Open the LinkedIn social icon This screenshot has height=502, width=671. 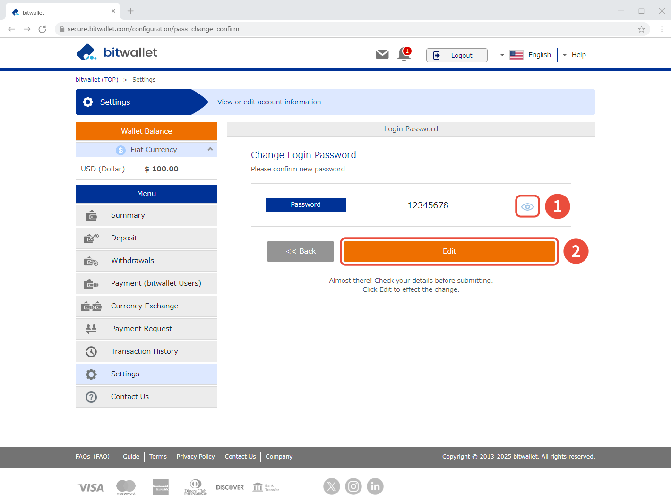tap(375, 486)
